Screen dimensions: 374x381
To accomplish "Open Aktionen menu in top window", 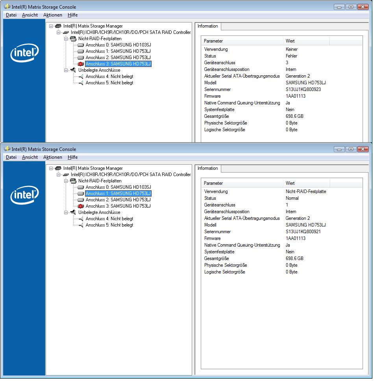I will click(53, 15).
